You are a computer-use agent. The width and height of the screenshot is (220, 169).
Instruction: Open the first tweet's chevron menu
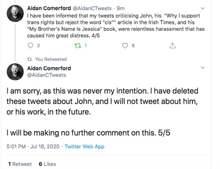pyautogui.click(x=202, y=8)
